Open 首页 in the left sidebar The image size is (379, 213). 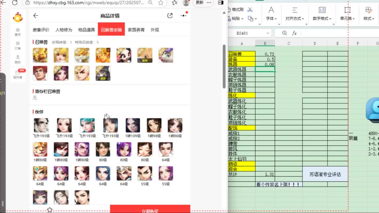18,32
